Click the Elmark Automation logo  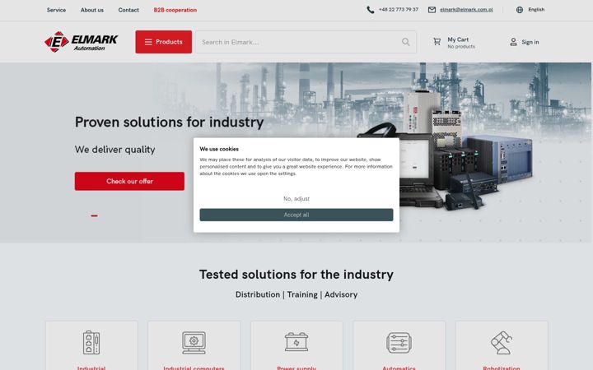[81, 42]
